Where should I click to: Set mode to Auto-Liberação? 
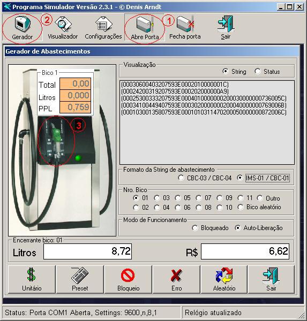(259, 228)
